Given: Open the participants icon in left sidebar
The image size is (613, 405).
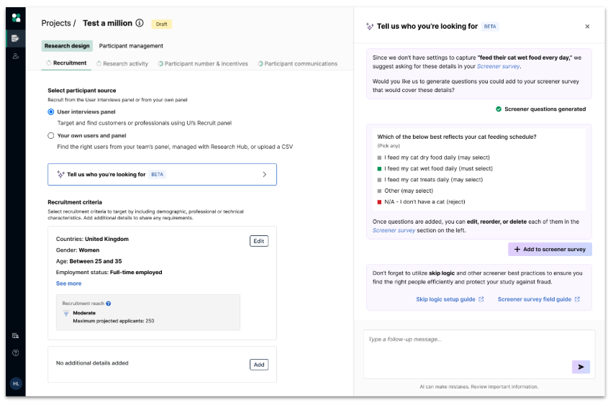Looking at the screenshot, I should (16, 56).
